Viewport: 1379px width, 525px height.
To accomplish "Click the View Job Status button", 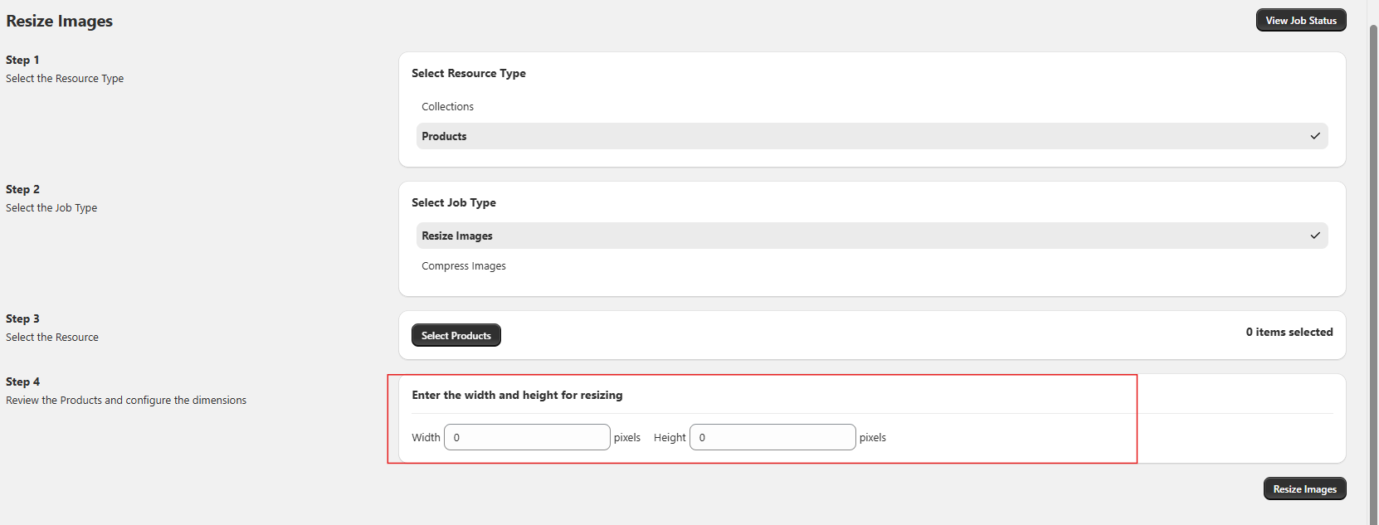I will click(x=1300, y=21).
